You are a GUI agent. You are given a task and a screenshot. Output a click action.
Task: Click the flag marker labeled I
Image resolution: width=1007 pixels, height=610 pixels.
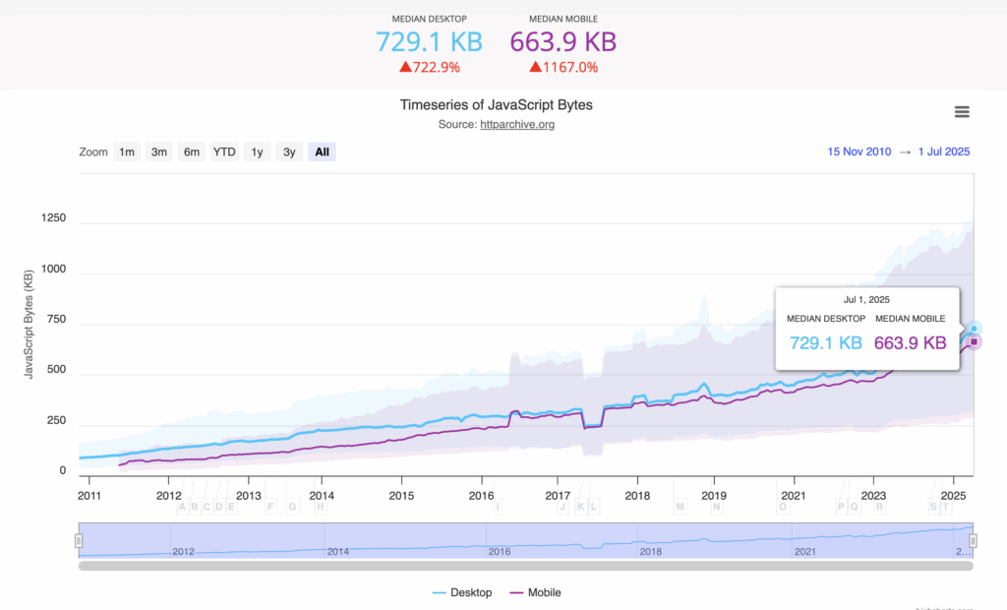coord(498,507)
